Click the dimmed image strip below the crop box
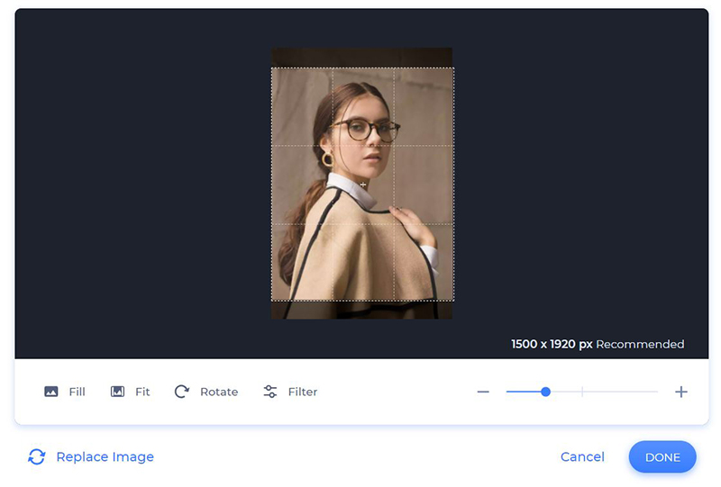The image size is (721, 487). pyautogui.click(x=362, y=311)
